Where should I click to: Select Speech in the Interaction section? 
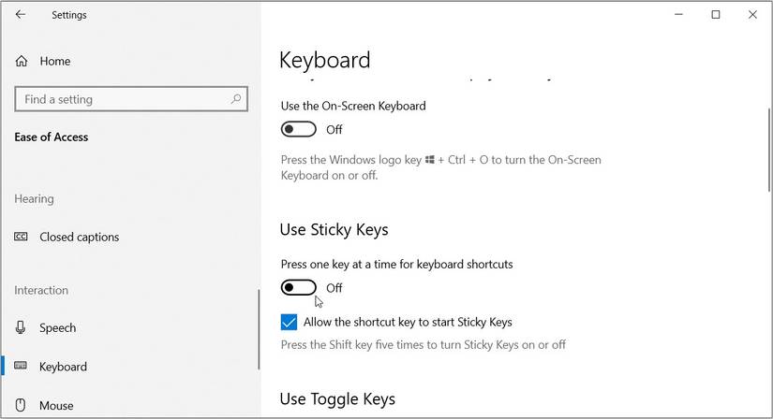tap(57, 327)
